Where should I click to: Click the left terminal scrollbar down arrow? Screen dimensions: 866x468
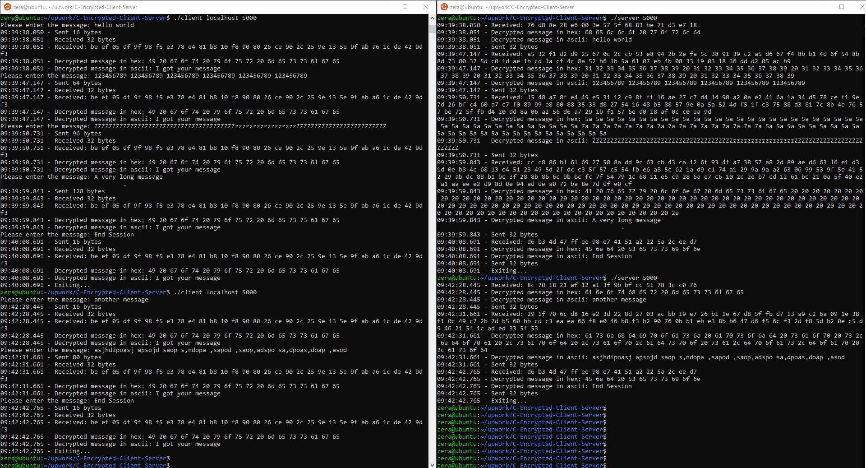pos(432,464)
